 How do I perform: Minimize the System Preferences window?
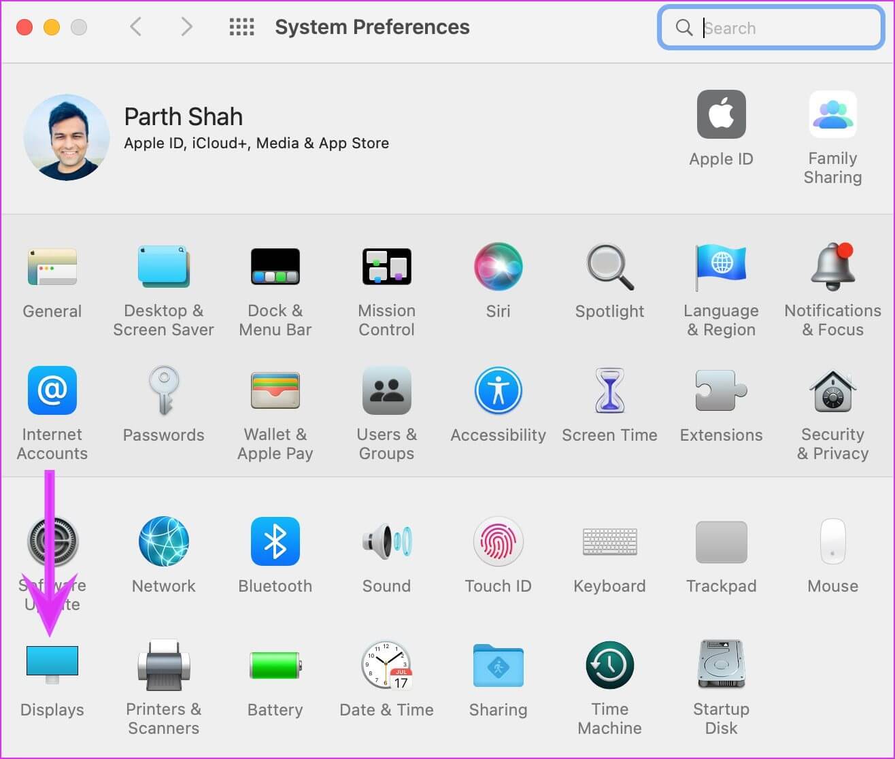52,27
